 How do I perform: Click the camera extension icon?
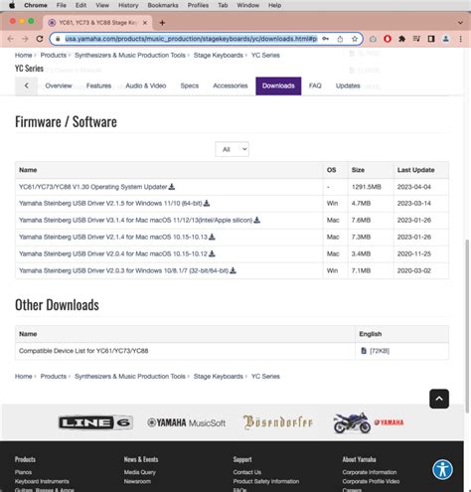pos(373,39)
